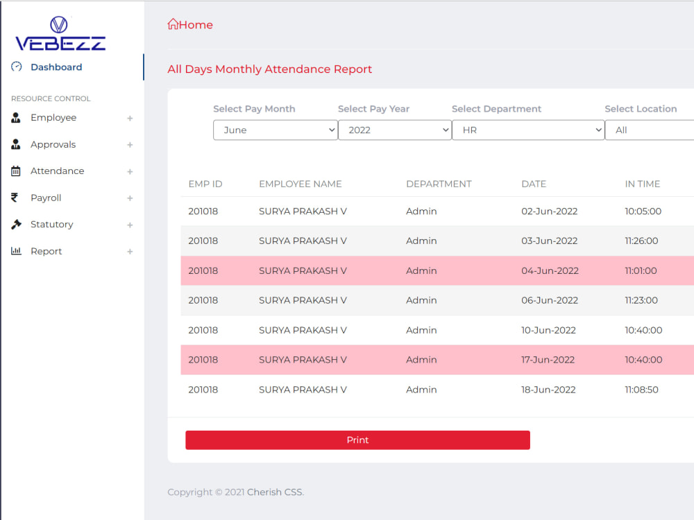Select the 02-Jun-2022 date cell

pos(549,211)
